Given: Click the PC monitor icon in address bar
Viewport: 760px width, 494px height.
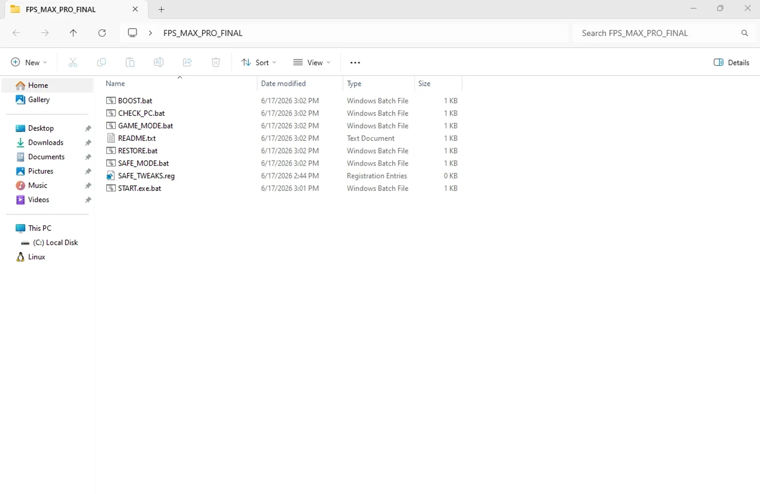Looking at the screenshot, I should point(133,33).
